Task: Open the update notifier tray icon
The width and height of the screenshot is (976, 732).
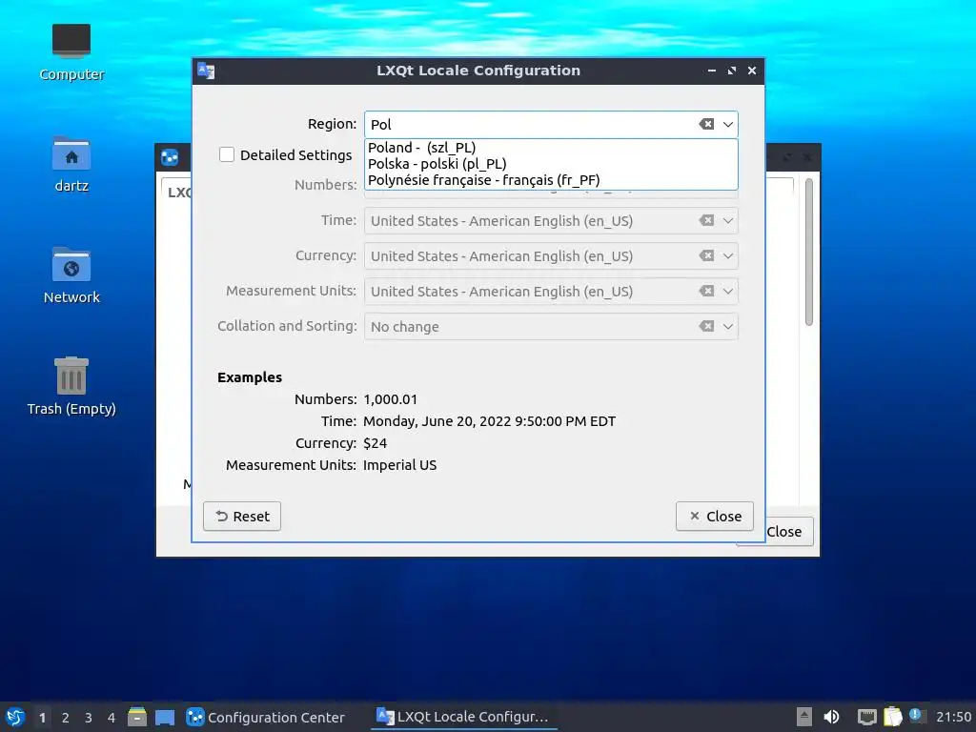Action: (915, 715)
